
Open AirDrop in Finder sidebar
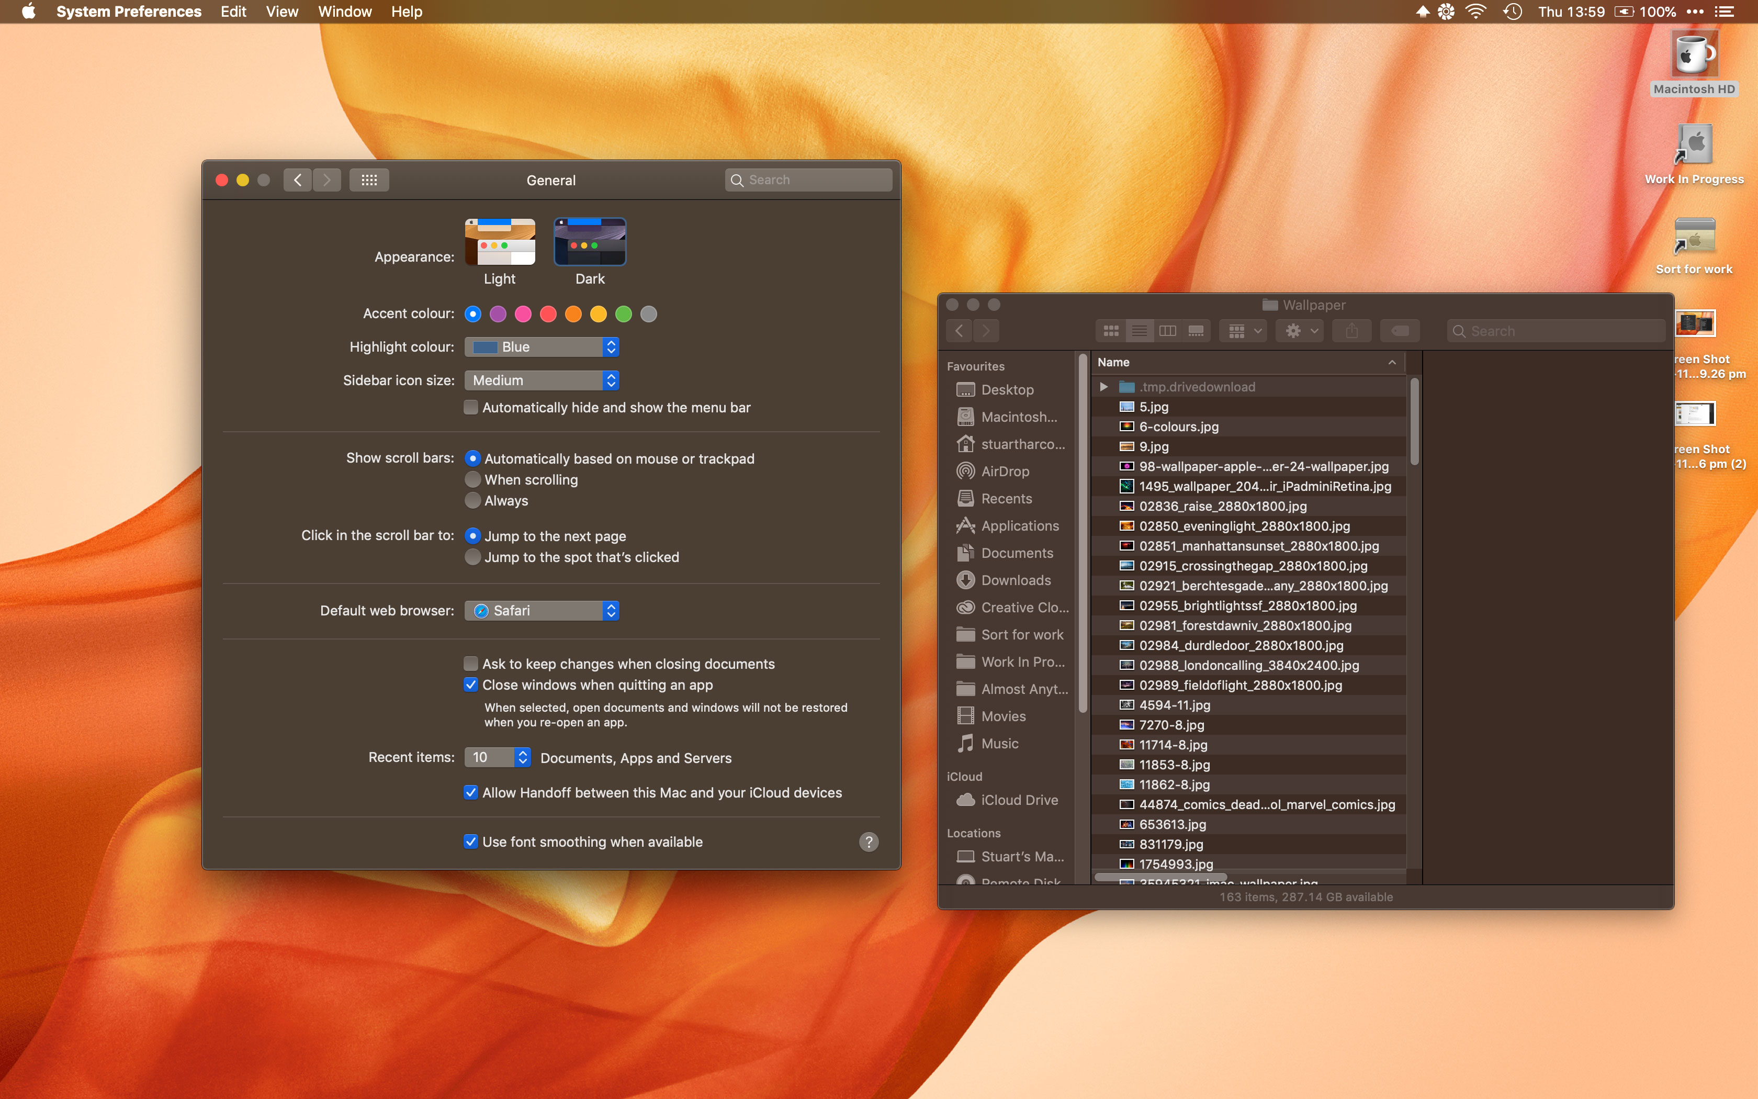(x=1005, y=471)
